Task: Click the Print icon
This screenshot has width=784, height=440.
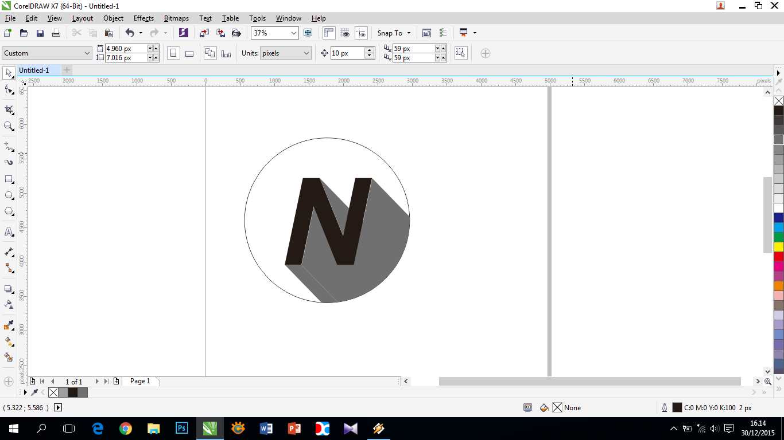Action: coord(56,33)
